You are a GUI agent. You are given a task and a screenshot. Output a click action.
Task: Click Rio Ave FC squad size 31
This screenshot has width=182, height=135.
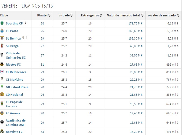[x=42, y=65]
